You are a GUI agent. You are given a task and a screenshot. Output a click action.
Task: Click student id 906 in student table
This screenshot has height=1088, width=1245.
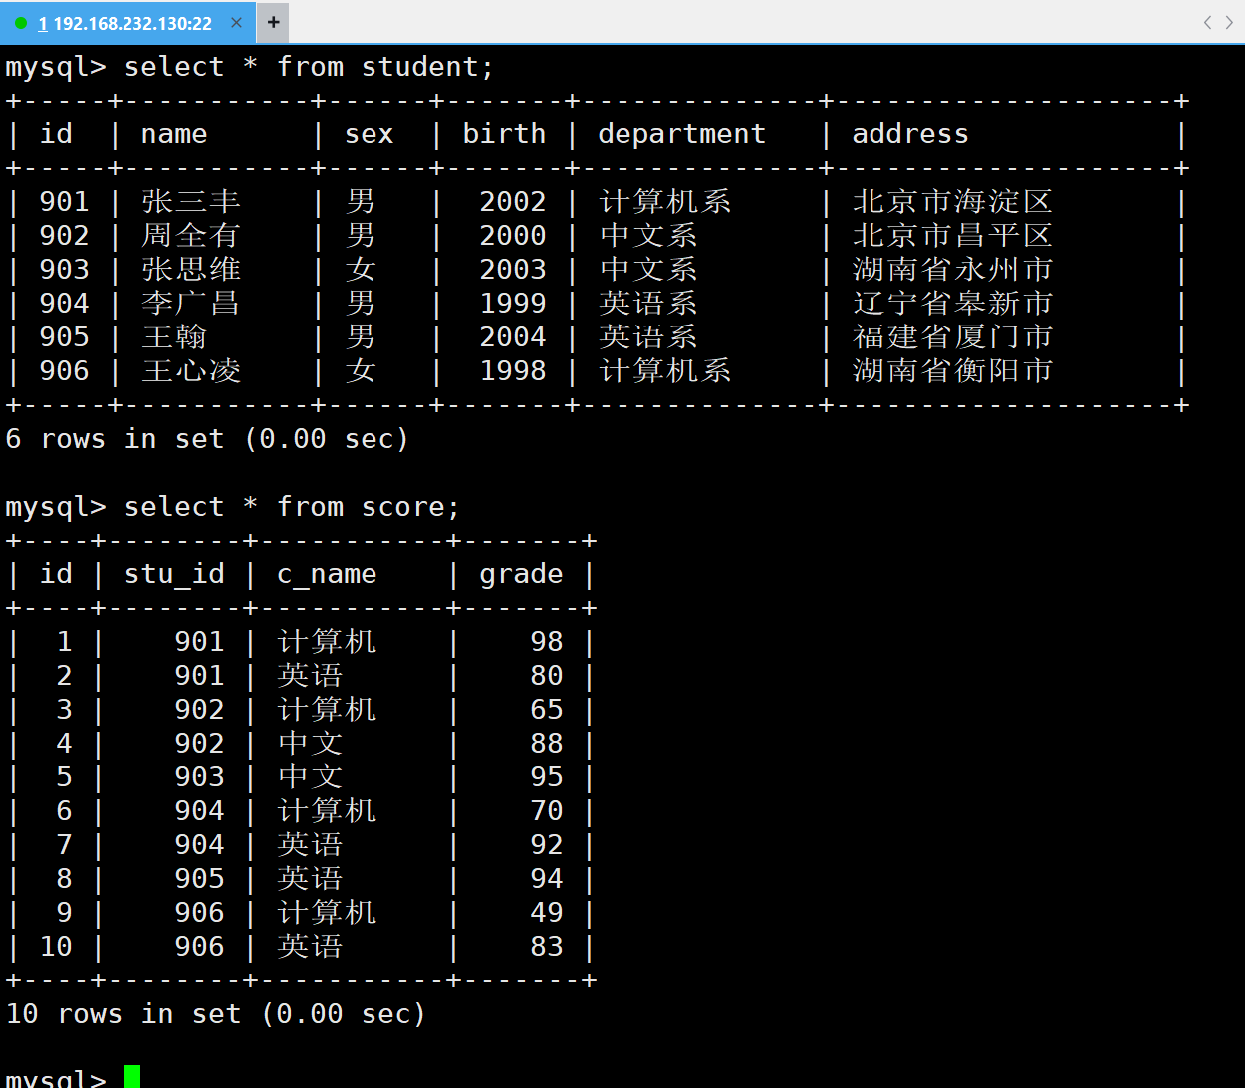point(64,370)
